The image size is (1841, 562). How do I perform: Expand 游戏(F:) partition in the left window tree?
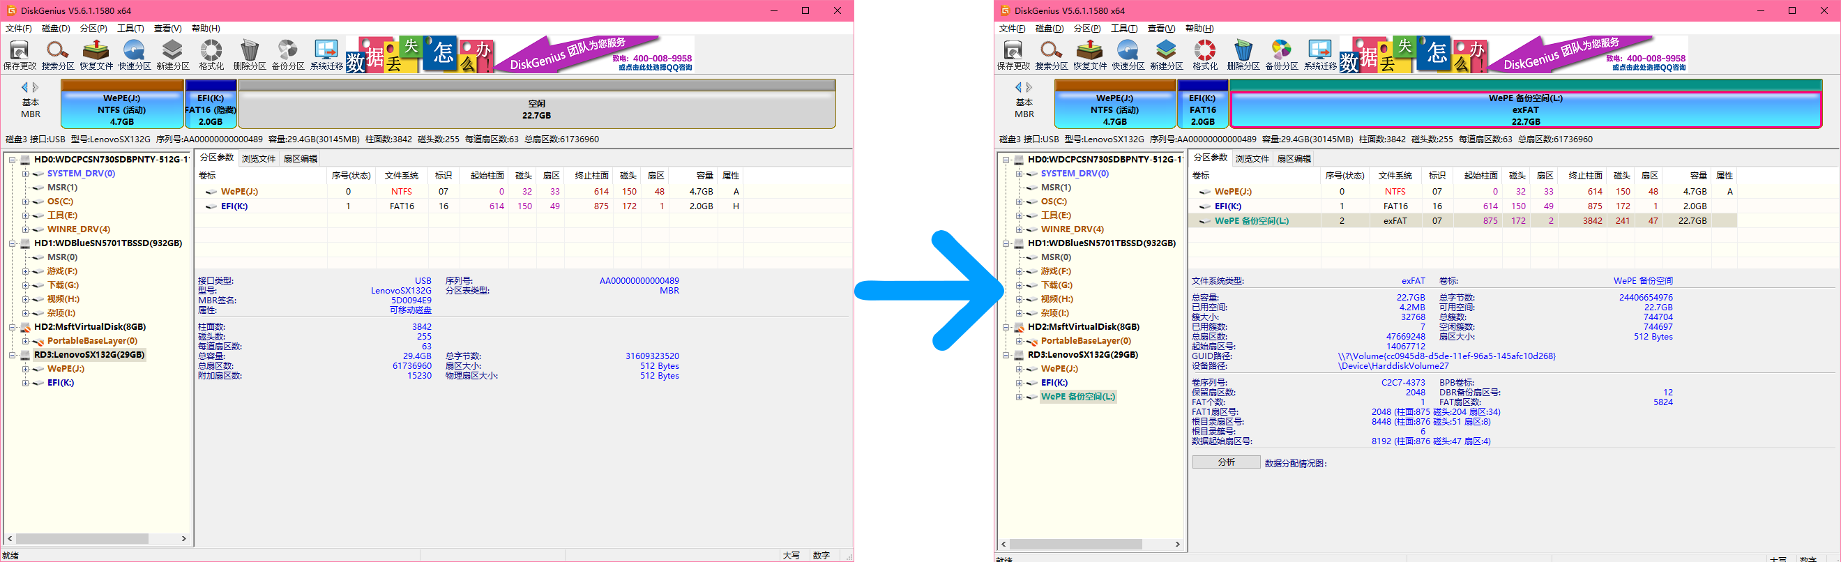pyautogui.click(x=25, y=272)
